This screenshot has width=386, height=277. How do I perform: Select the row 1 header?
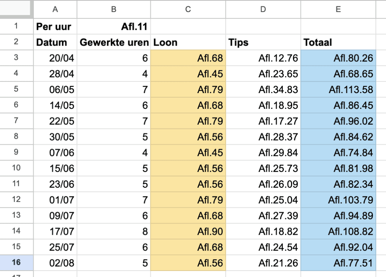tap(16, 26)
